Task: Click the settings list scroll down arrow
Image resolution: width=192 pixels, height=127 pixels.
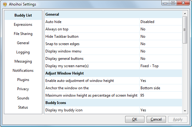Action: [185, 111]
